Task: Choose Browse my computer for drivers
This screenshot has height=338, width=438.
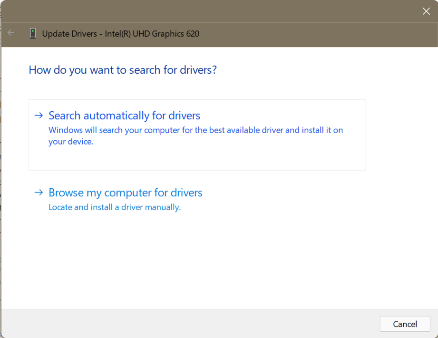Action: tap(197, 200)
